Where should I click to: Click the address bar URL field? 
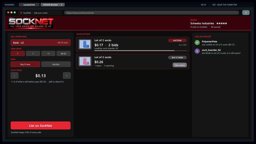tap(151, 13)
